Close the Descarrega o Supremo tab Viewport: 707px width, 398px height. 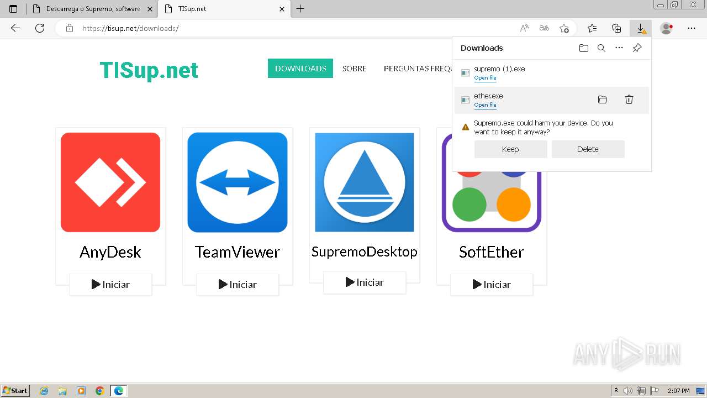point(150,9)
